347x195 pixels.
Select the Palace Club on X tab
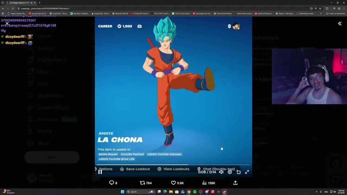[x=21, y=3]
